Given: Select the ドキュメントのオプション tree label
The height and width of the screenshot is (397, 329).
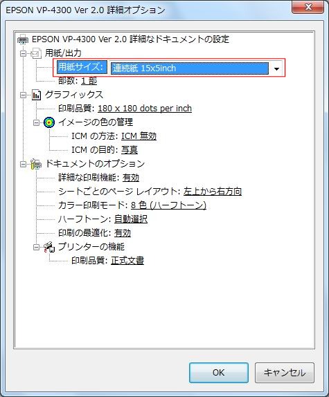Looking at the screenshot, I should point(95,164).
